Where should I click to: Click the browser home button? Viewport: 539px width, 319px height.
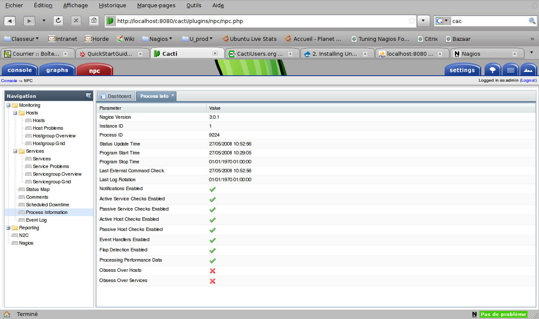[94, 20]
